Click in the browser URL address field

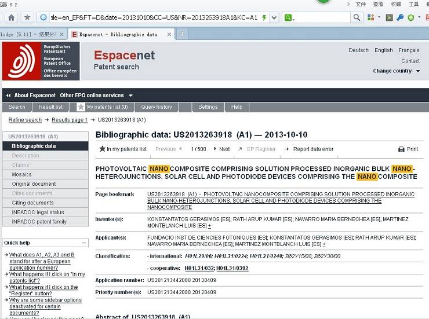(x=151, y=17)
